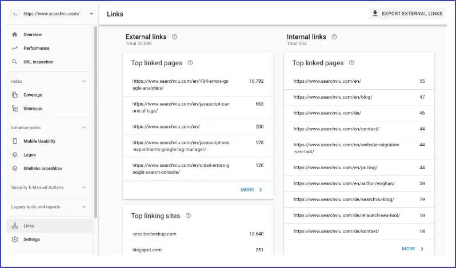The image size is (456, 268).
Task: Click the Export External Links button
Action: click(x=407, y=14)
